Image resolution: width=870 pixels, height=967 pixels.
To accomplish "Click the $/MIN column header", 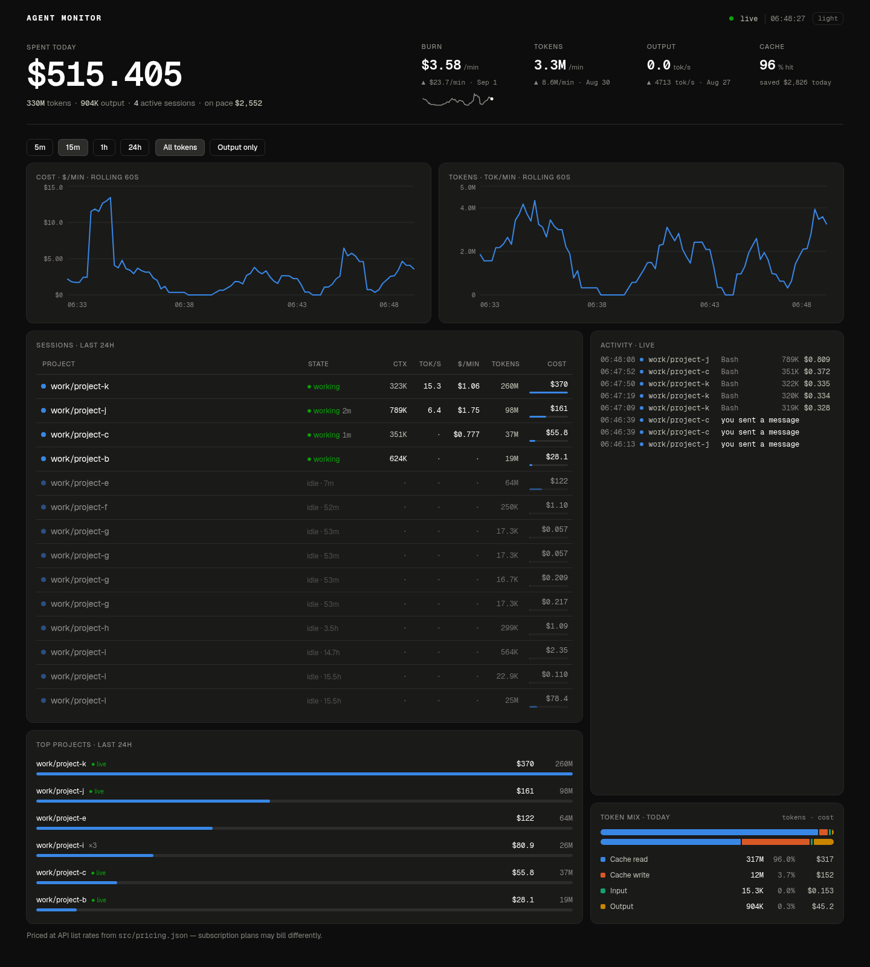I will [x=468, y=364].
